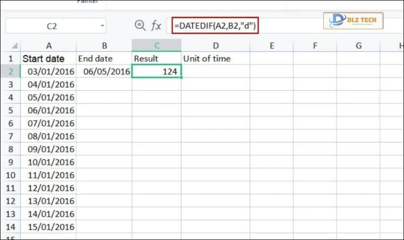
Task: Select the cell containing 10/01/2016
Action: [x=49, y=162]
